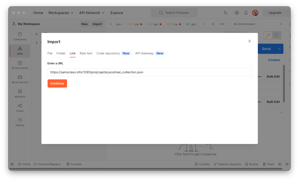The image size is (299, 181).
Task: Open the No Environment dropdown
Action: (x=258, y=24)
